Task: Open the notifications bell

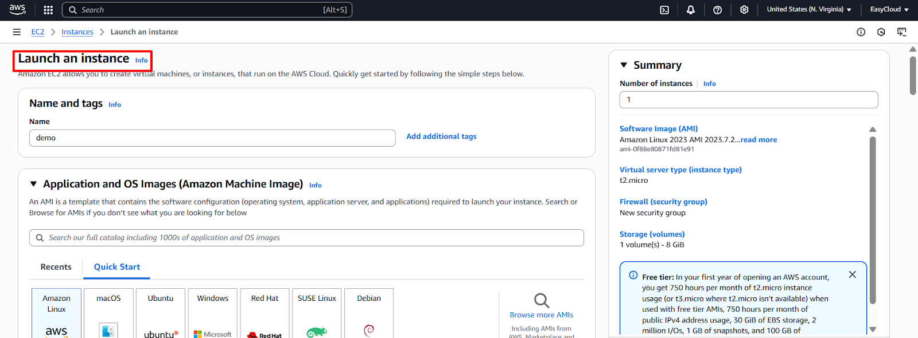Action: pos(691,10)
